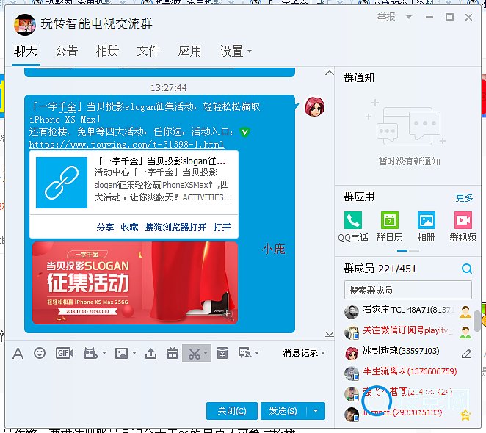This screenshot has width=486, height=433.
Task: Click the 关闭(C) button
Action: 232,411
